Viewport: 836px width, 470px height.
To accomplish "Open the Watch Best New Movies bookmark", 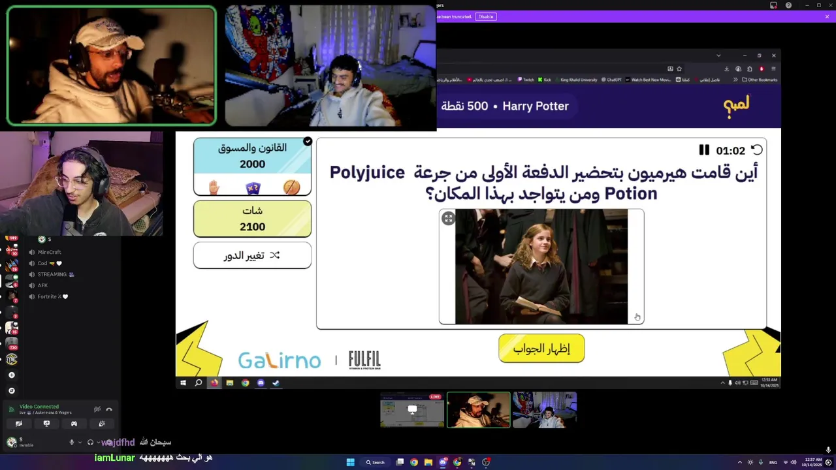I will point(648,80).
